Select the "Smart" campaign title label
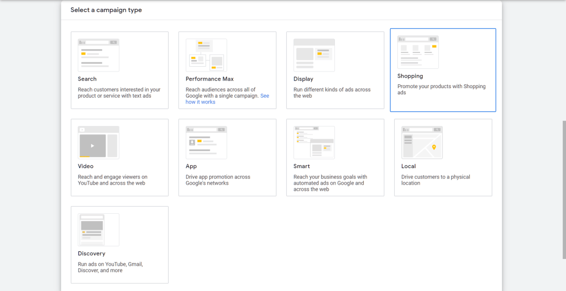 click(x=302, y=166)
